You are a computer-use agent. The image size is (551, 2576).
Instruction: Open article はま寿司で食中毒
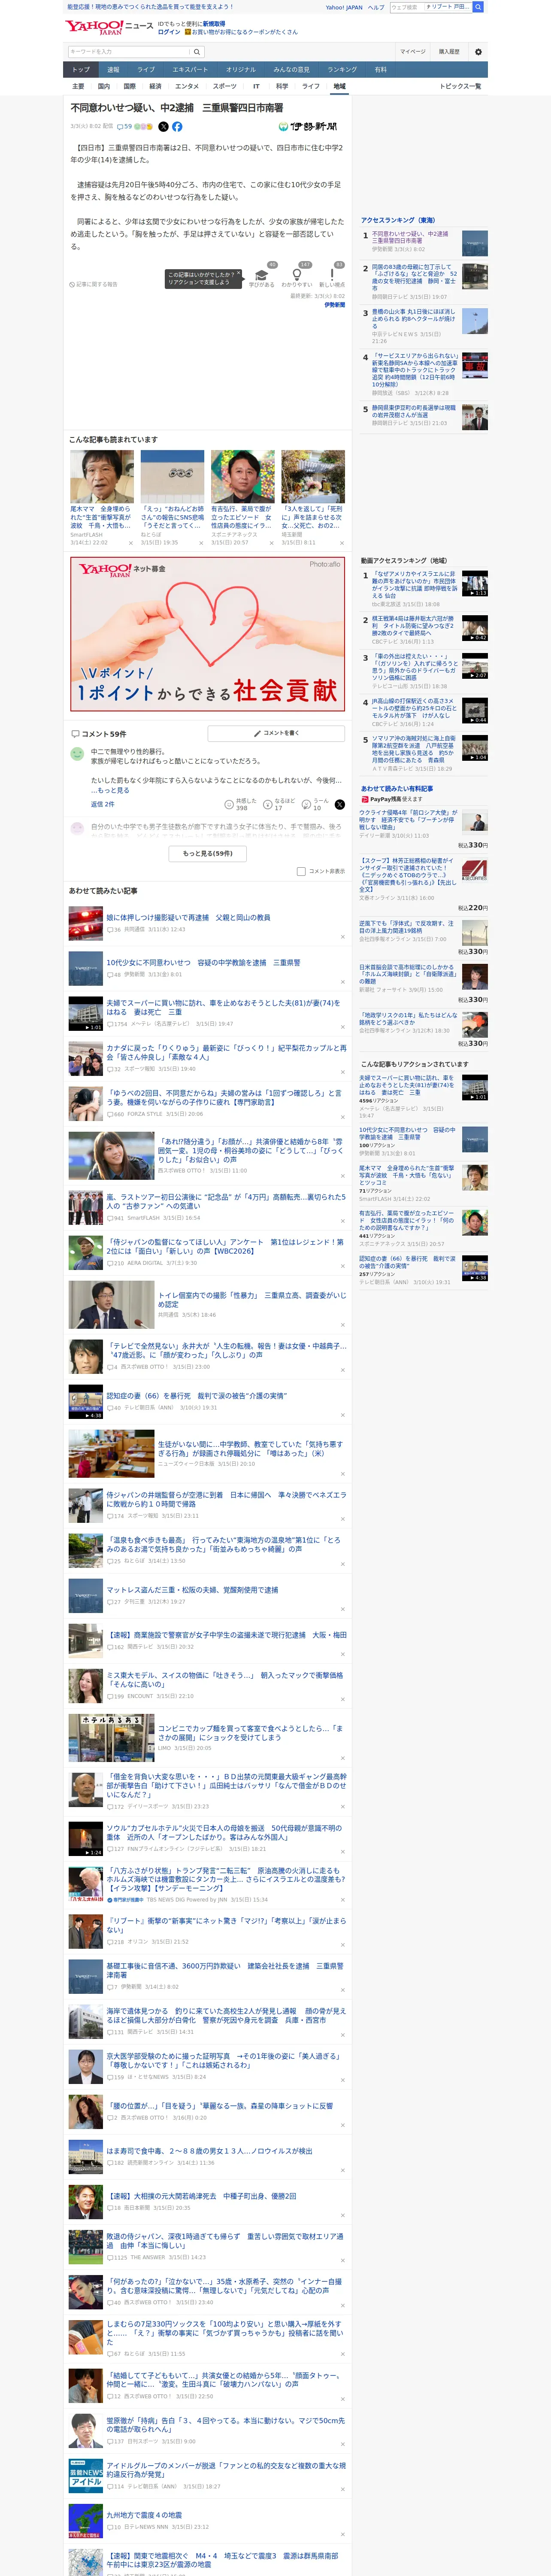coord(209,2150)
